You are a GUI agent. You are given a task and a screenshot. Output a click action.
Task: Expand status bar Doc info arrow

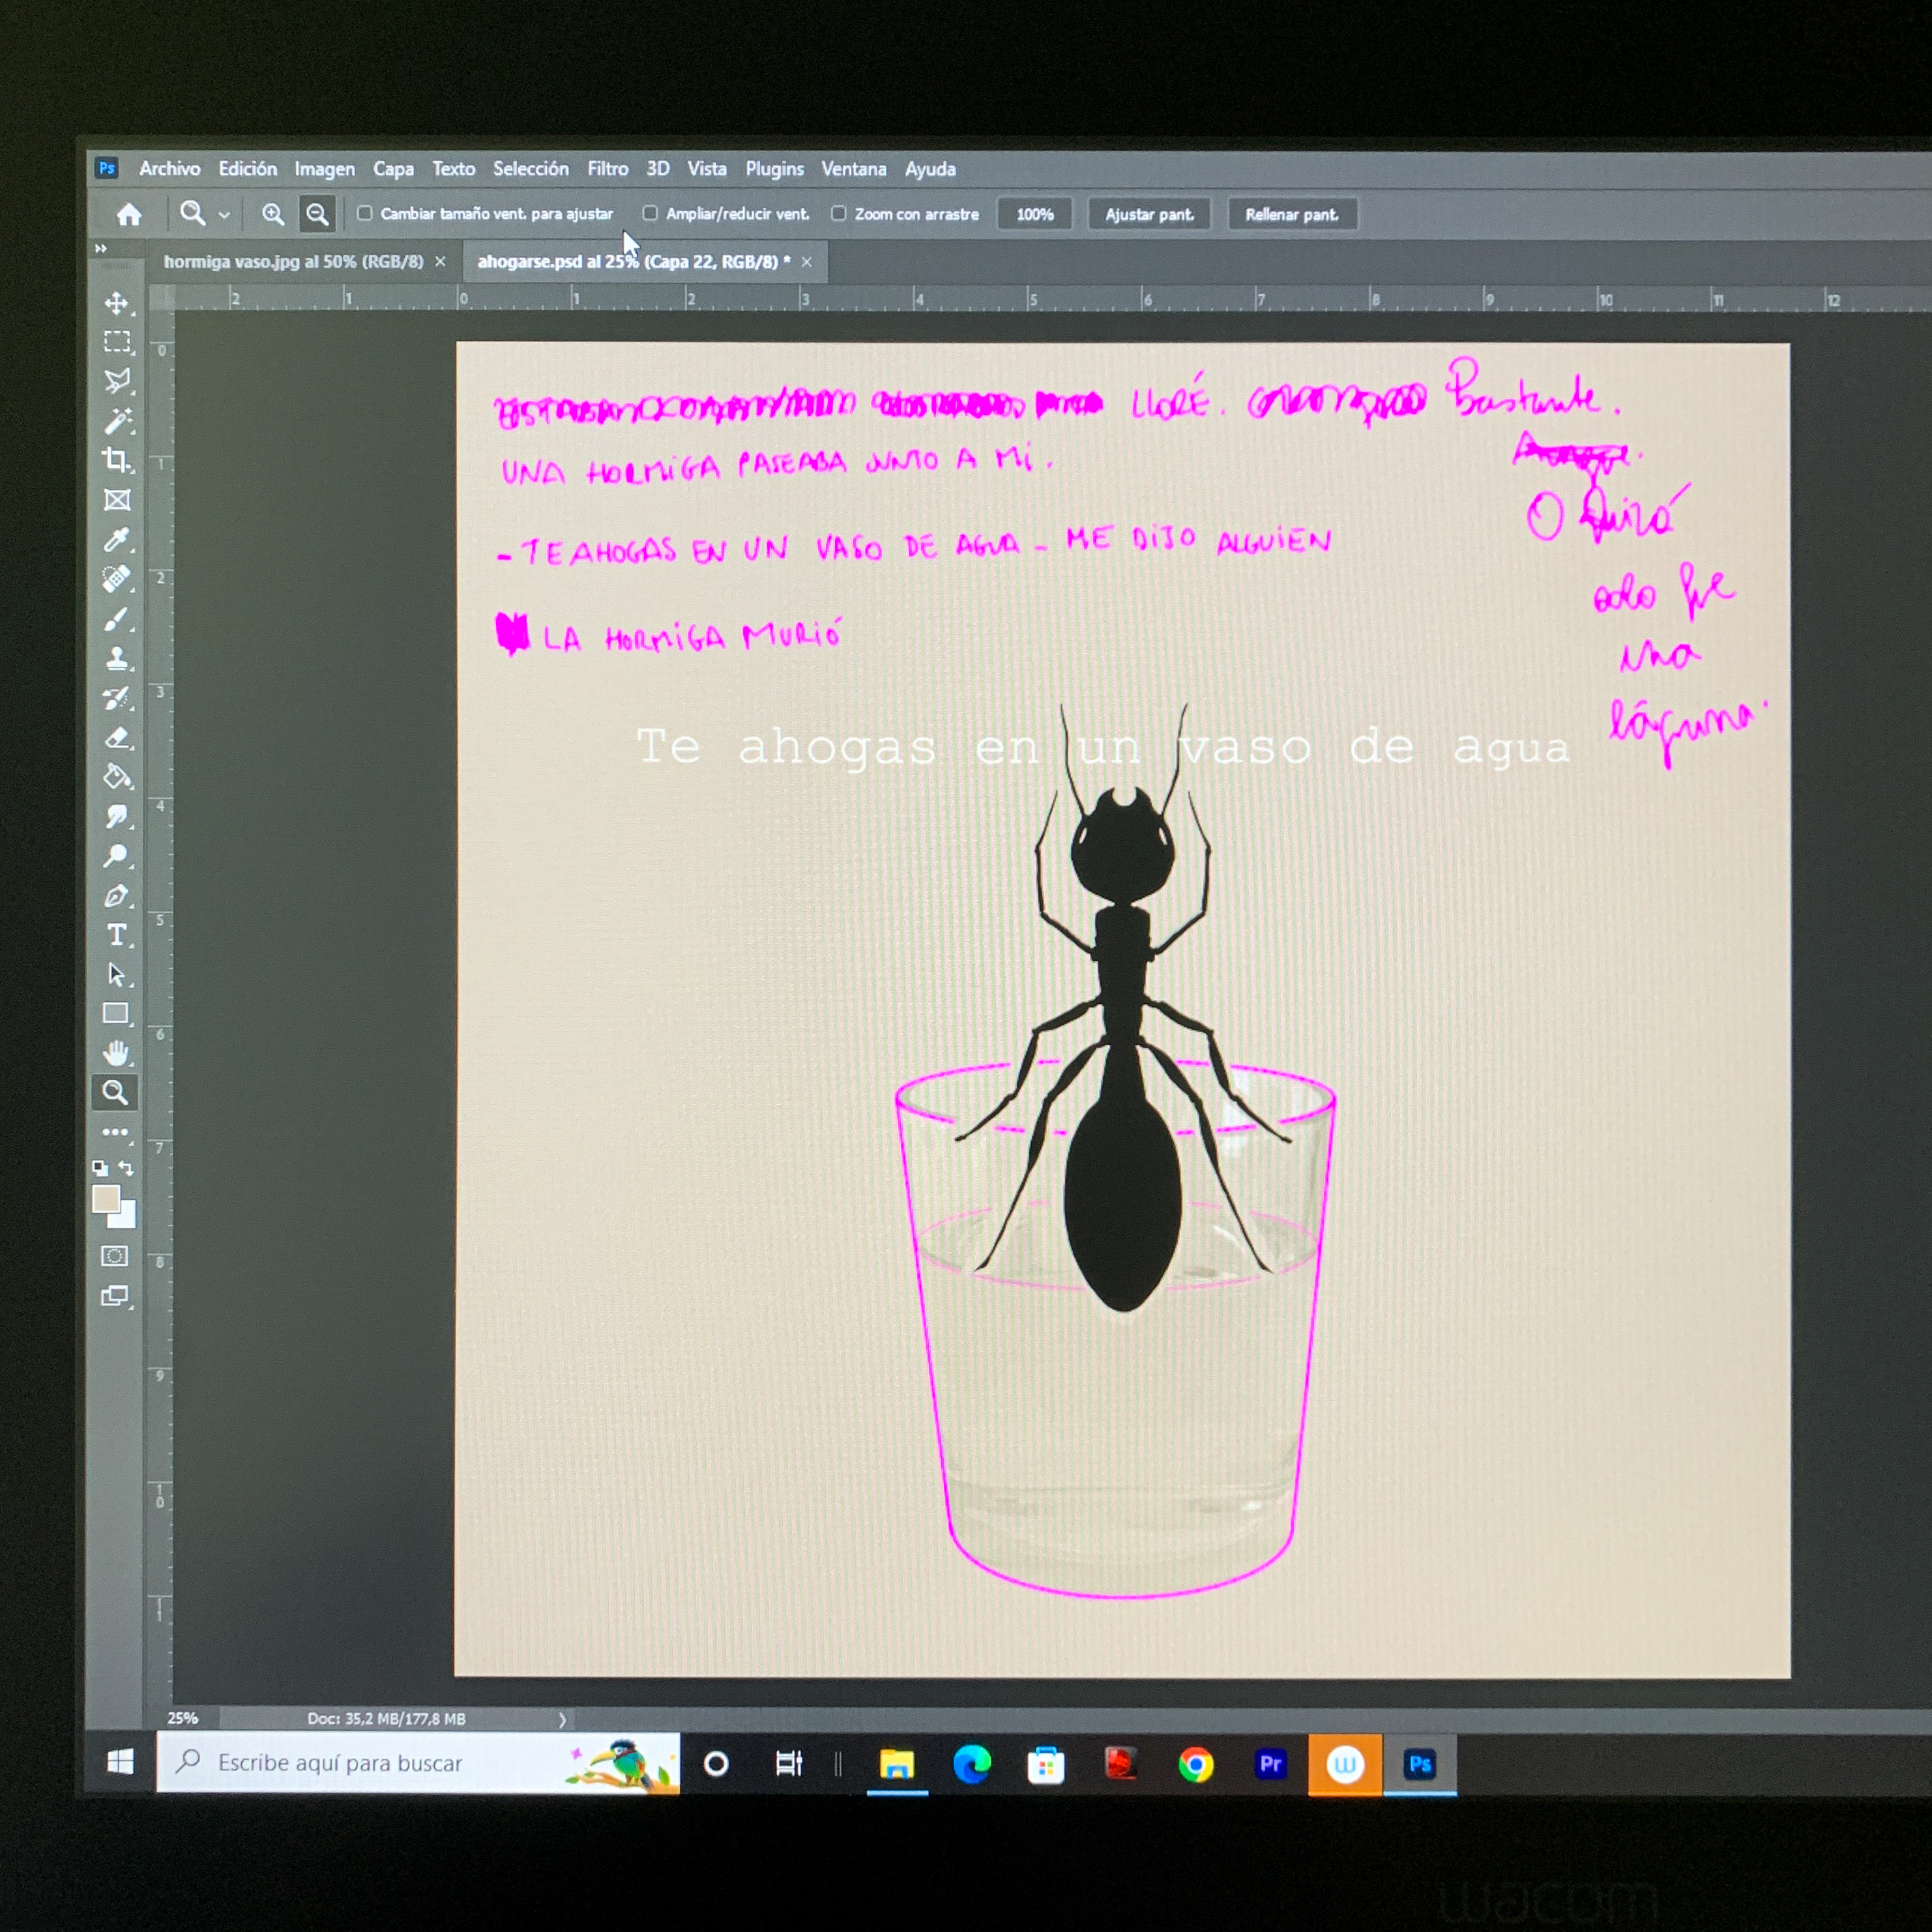(x=562, y=1720)
